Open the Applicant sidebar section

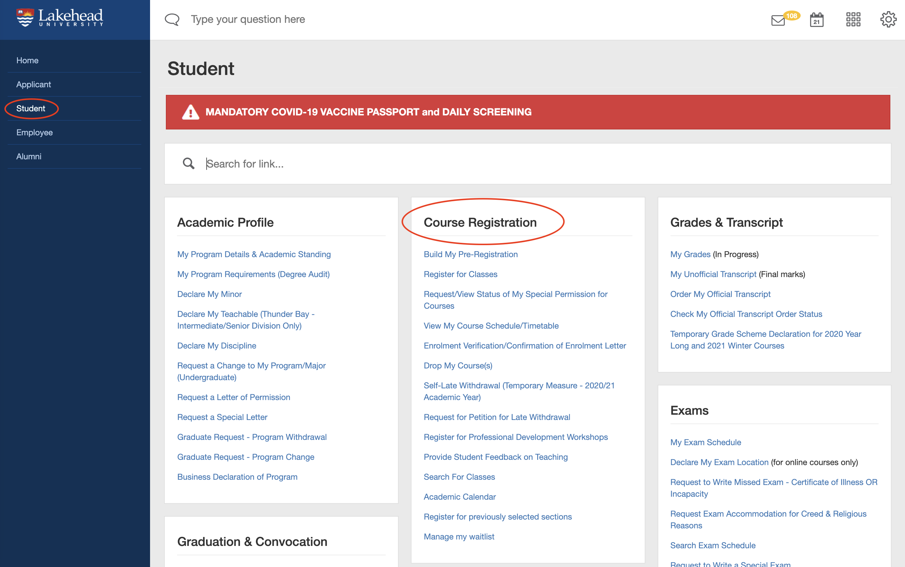34,84
